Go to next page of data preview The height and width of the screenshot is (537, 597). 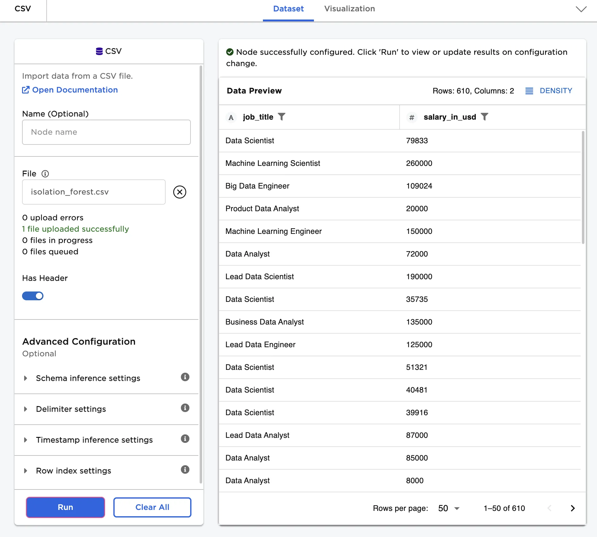point(572,508)
